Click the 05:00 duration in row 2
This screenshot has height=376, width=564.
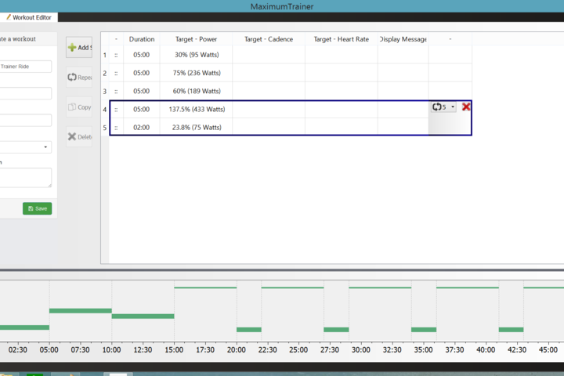coord(142,73)
